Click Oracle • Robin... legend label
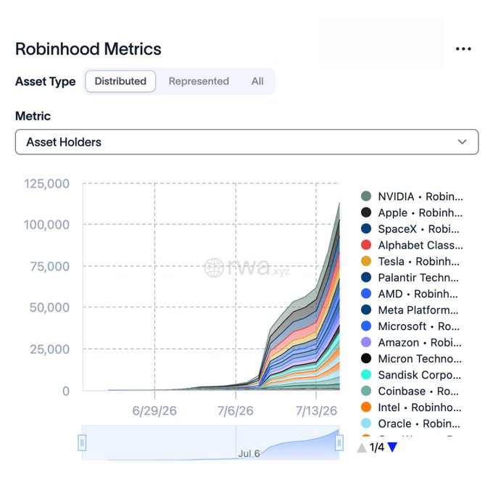 pyautogui.click(x=419, y=424)
